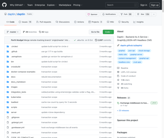Open the Star options dropdown arrow
The width and height of the screenshot is (164, 138).
coord(154,14)
